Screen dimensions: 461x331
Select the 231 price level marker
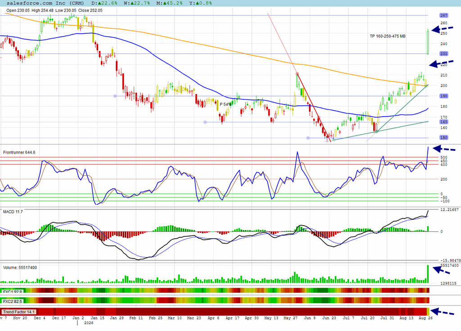(443, 54)
